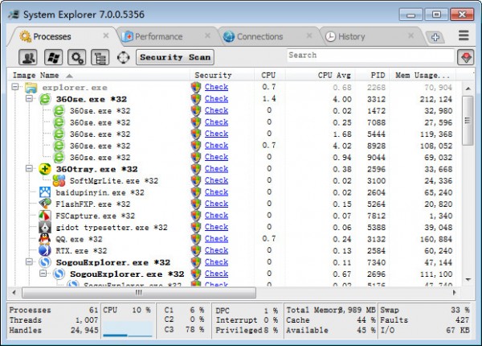This screenshot has height=346, width=482.
Task: Click the Swap 33 % status entry
Action: click(425, 310)
